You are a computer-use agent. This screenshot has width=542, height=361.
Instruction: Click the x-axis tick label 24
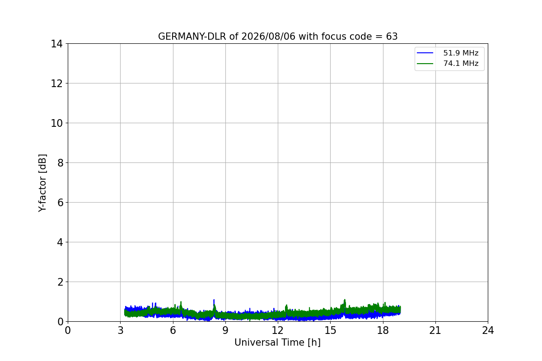488,330
